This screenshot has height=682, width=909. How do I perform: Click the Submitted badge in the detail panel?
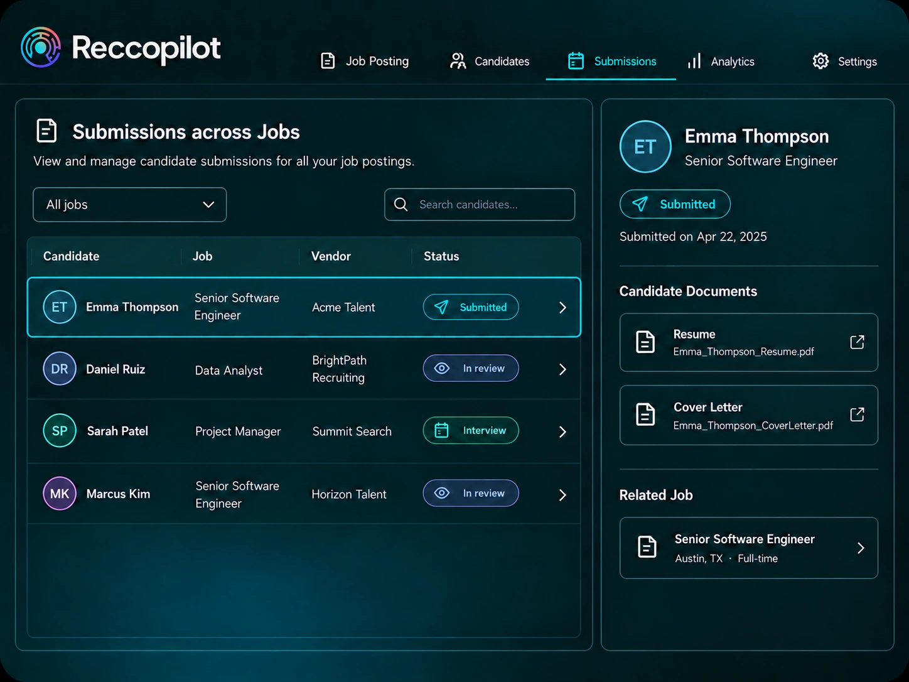[x=675, y=204]
